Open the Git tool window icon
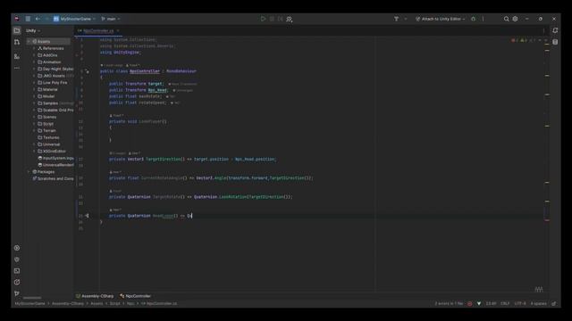This screenshot has height=321, width=572. tap(17, 293)
